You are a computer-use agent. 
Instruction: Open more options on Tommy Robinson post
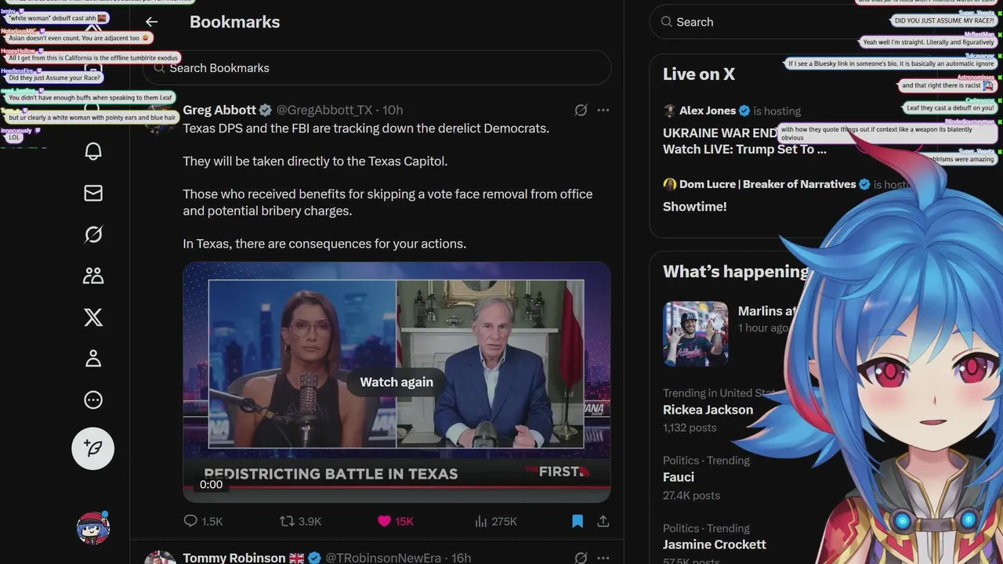point(603,558)
